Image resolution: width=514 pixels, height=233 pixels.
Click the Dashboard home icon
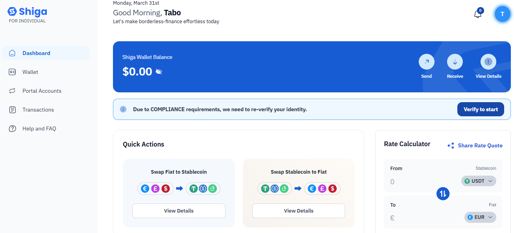point(12,53)
